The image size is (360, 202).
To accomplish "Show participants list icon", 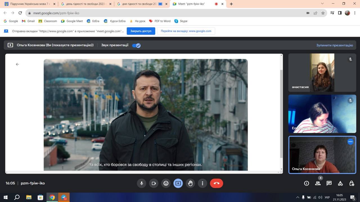I will pos(318,183).
